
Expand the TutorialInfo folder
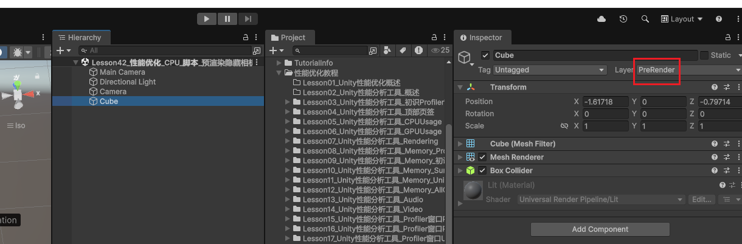point(279,63)
